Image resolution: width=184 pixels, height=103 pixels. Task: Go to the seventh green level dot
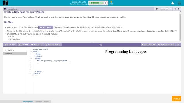tap(102, 3)
